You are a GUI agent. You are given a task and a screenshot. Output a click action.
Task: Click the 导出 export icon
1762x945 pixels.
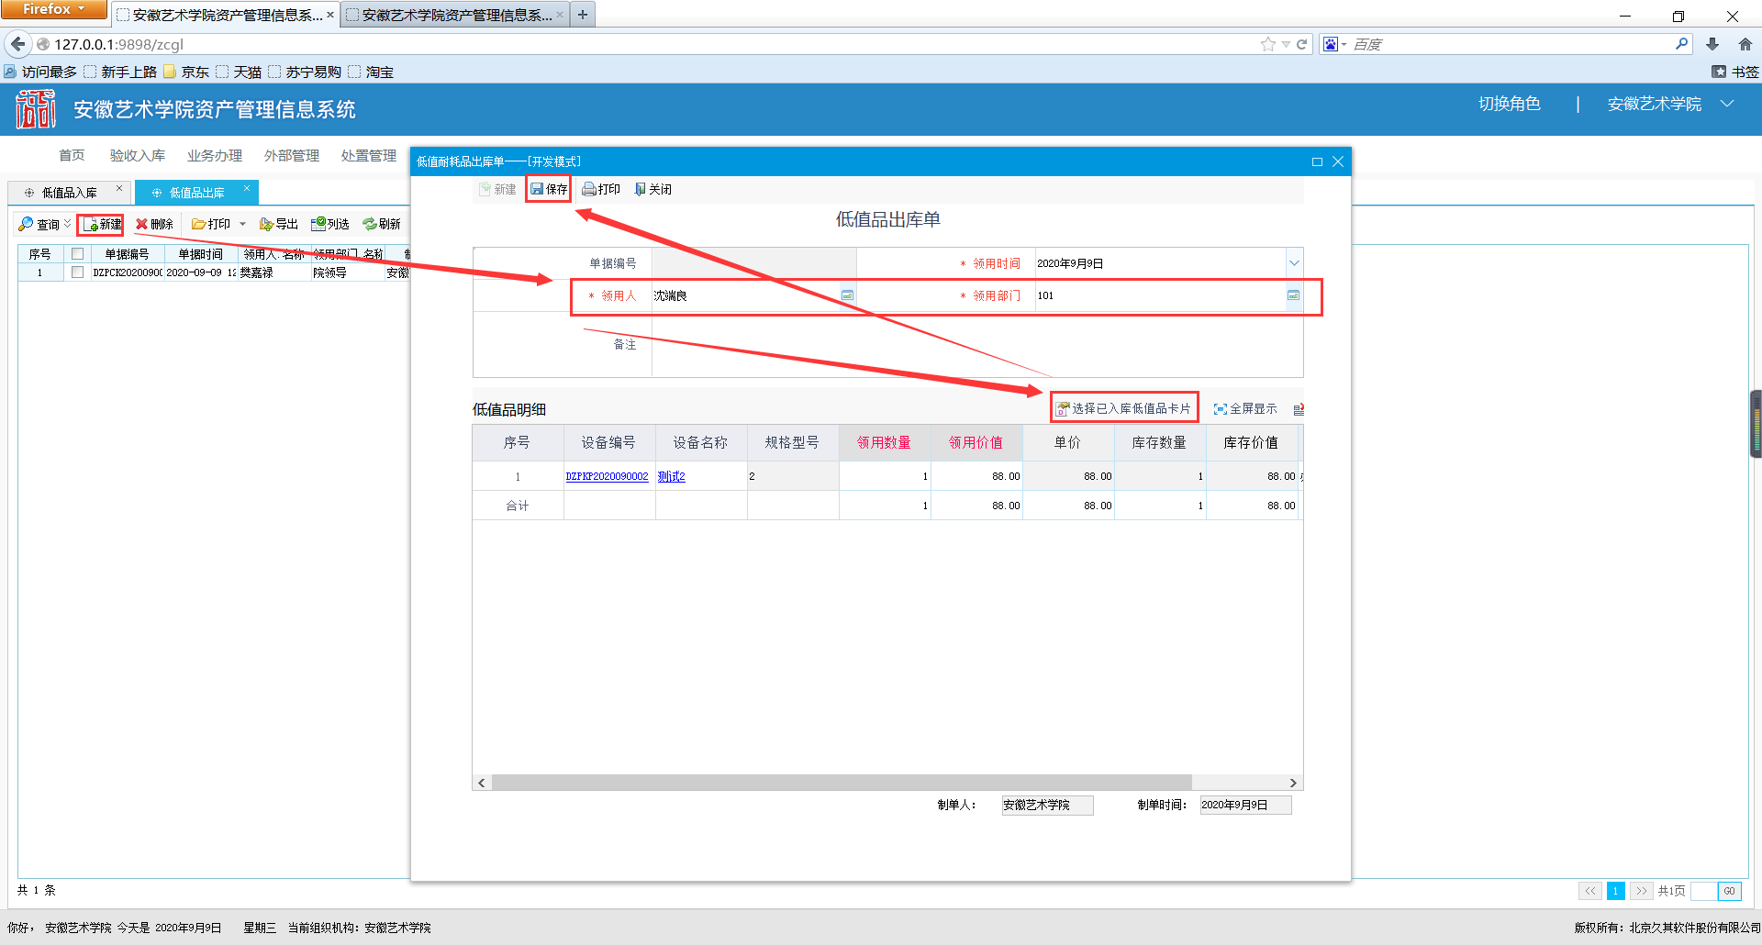point(267,224)
